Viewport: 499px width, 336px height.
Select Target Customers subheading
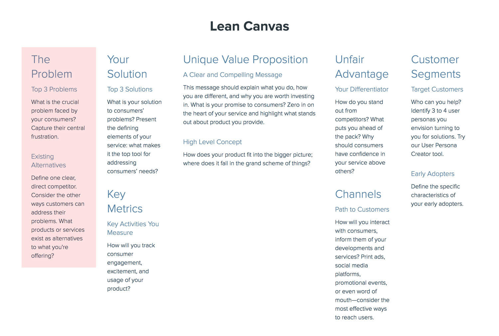click(437, 89)
